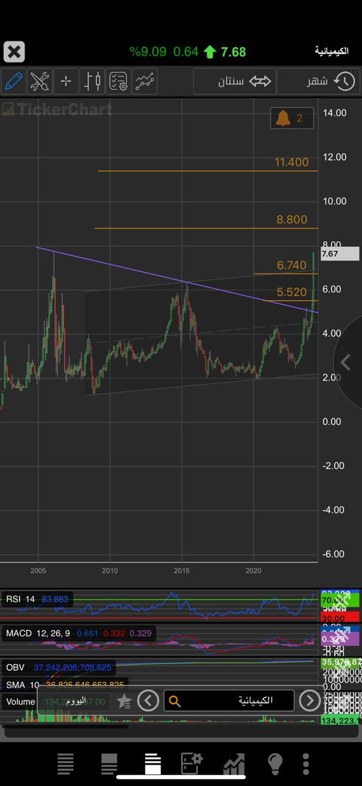Screen dimensions: 362x786
Task: Select the 8.800 horizontal level label
Action: 291,219
